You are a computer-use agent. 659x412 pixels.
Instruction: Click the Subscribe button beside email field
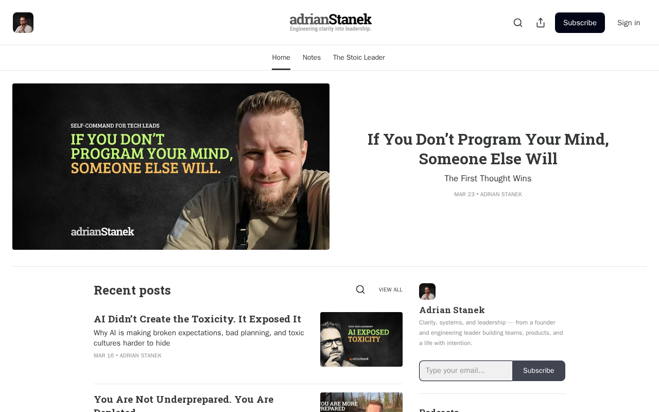point(539,371)
